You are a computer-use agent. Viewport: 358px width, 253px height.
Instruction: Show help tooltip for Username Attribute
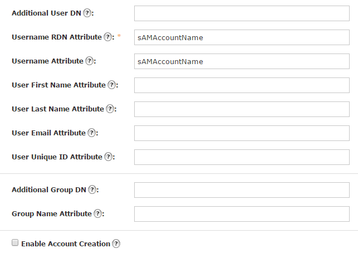pyautogui.click(x=89, y=61)
